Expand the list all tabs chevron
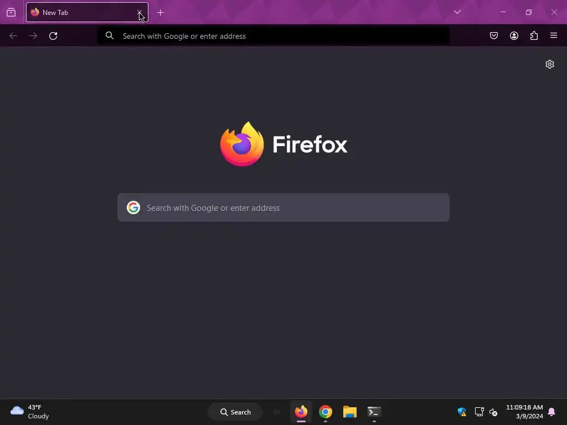 (x=457, y=12)
